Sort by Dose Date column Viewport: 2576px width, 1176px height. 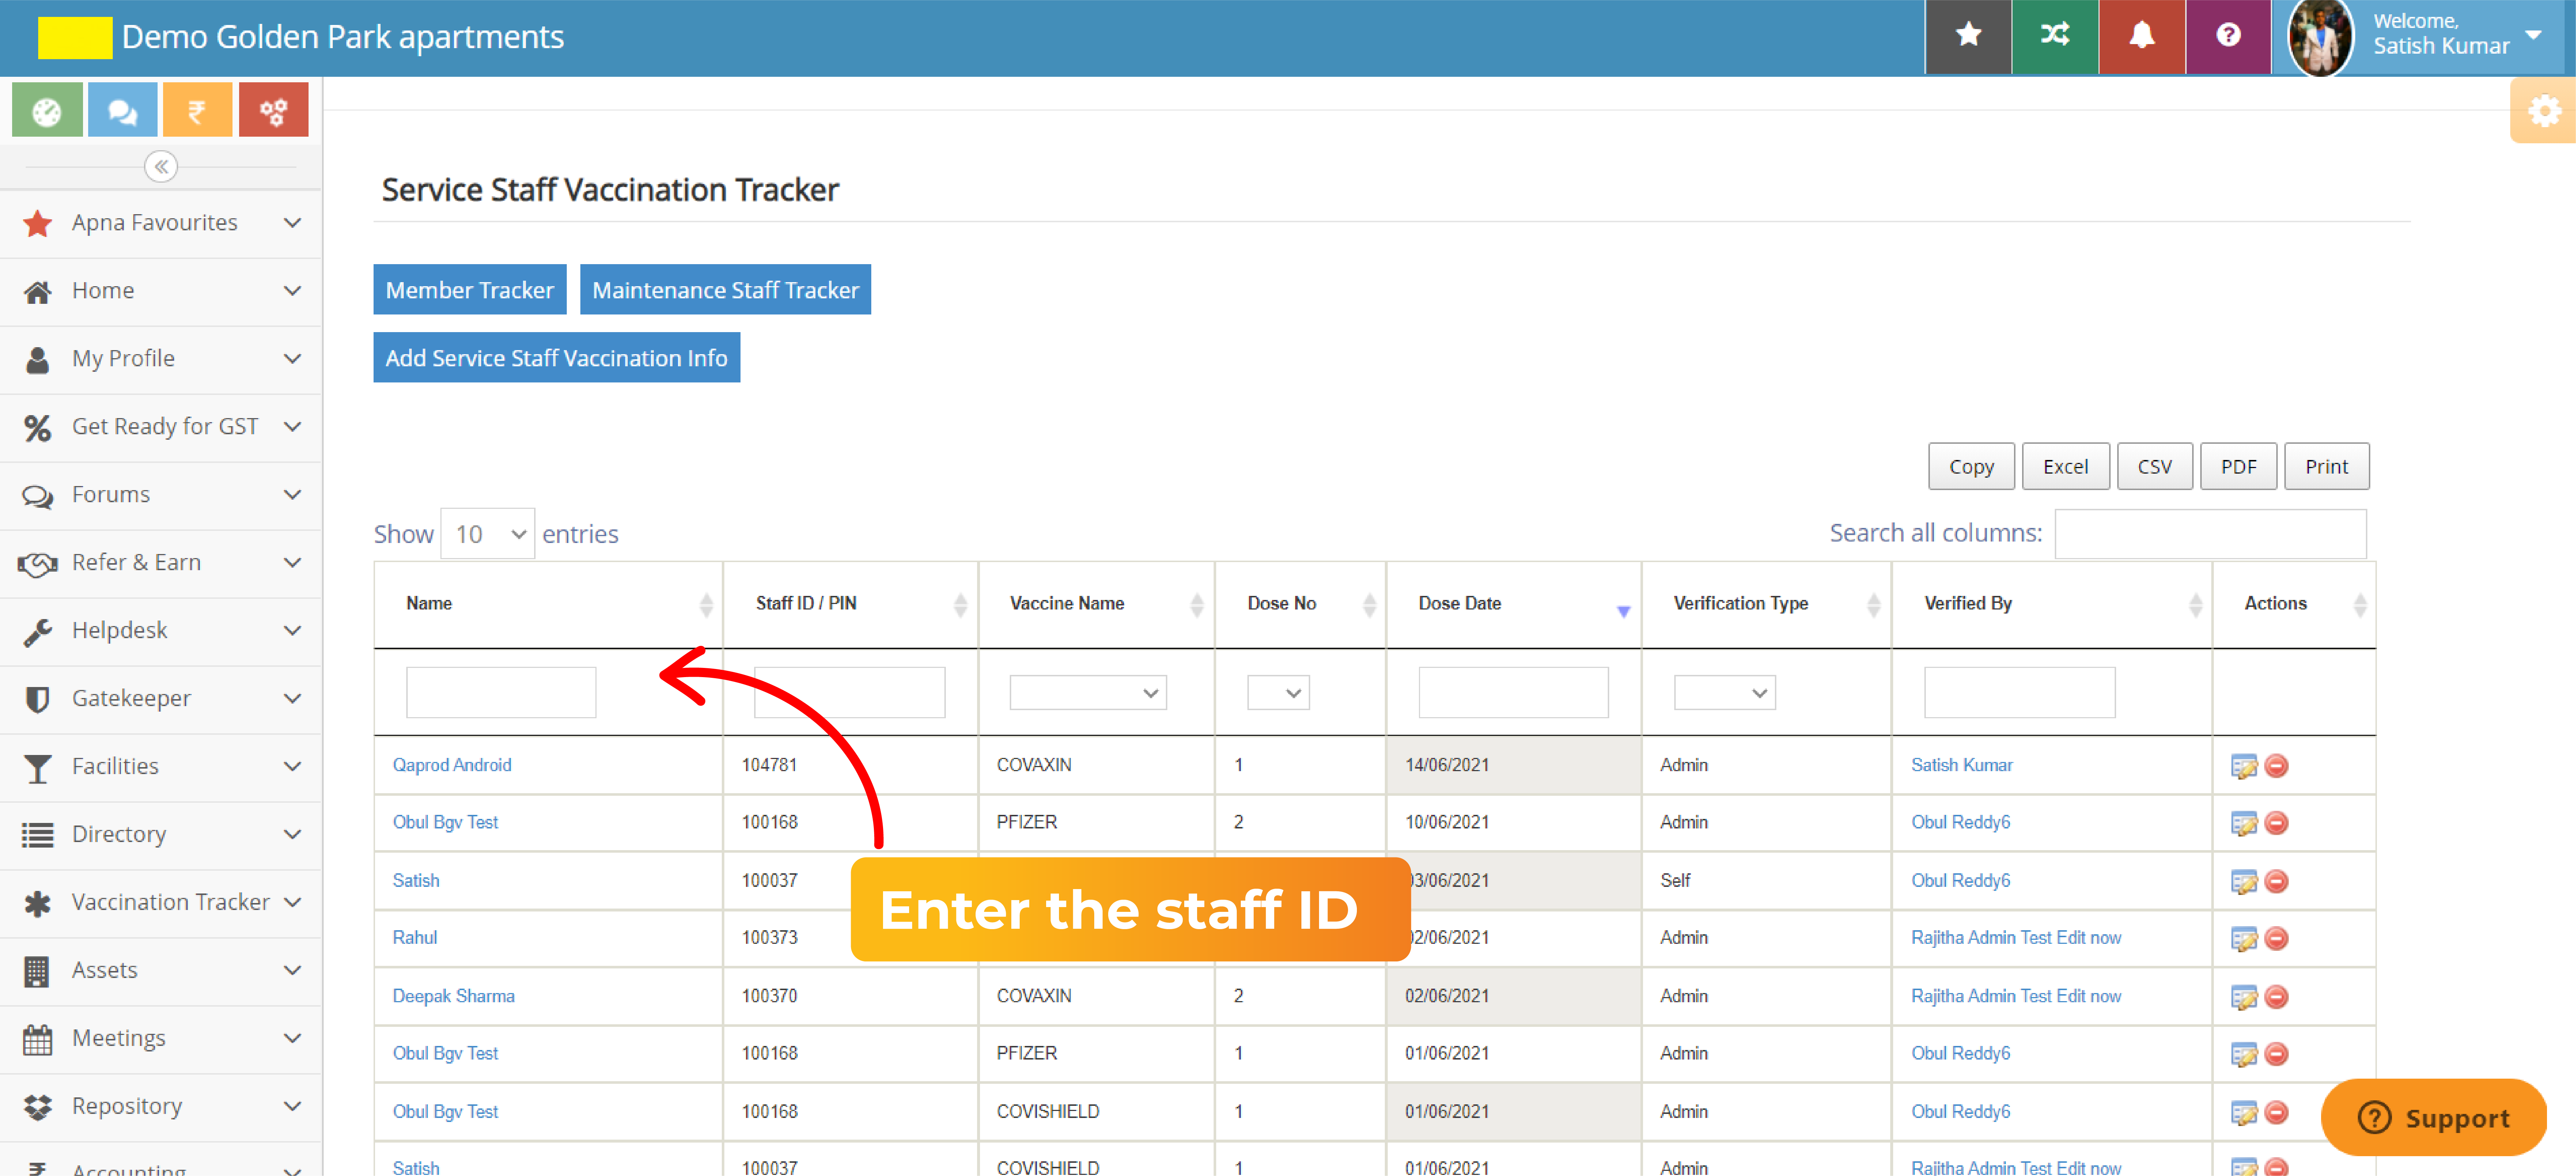pyautogui.click(x=1514, y=604)
